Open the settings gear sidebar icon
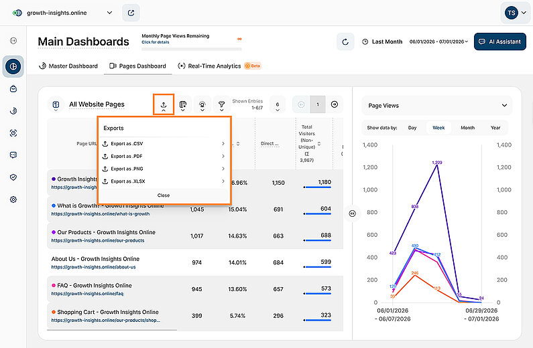 point(13,199)
